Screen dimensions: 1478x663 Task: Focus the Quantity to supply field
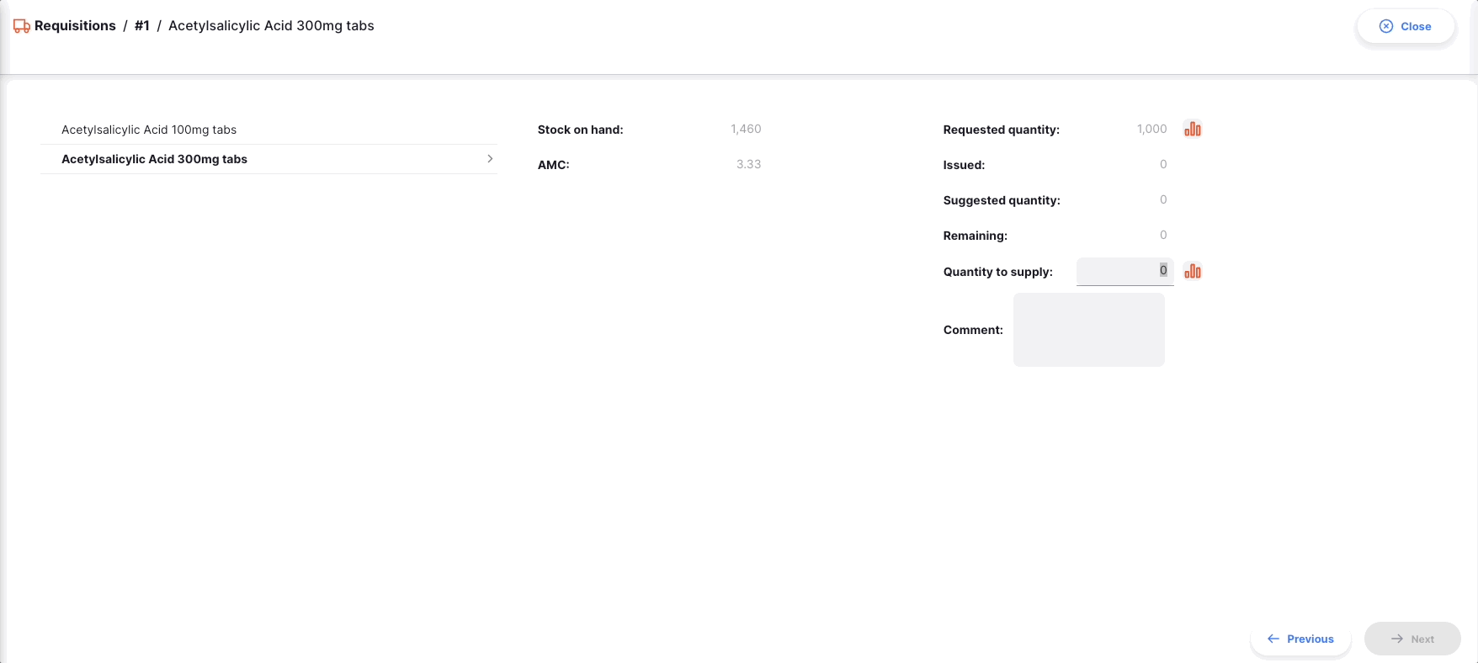coord(1124,271)
